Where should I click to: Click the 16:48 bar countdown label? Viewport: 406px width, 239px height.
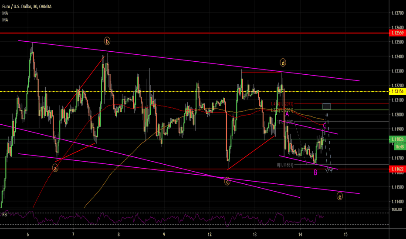point(400,147)
